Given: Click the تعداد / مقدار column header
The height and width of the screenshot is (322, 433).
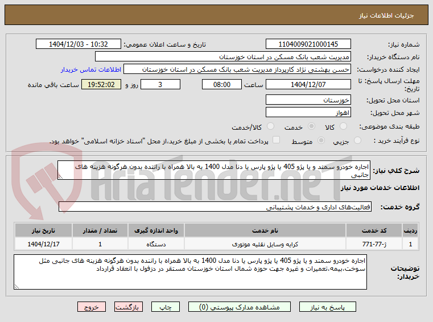Looking at the screenshot, I should click(x=100, y=230).
